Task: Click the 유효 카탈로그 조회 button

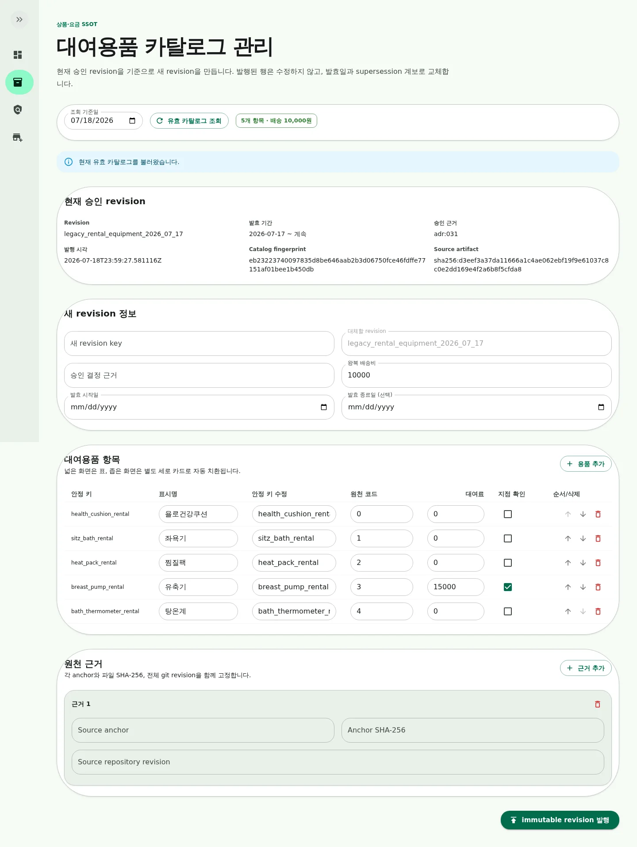Action: click(x=189, y=121)
